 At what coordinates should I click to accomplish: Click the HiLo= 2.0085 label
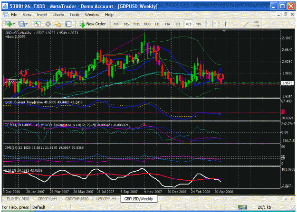point(15,37)
